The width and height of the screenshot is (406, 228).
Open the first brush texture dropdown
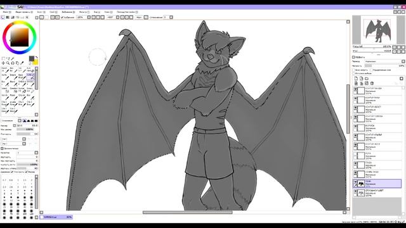tap(24, 139)
